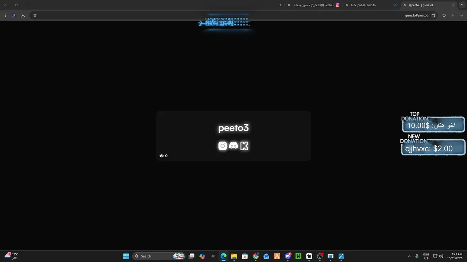Open site information icon in address bar

click(433, 15)
